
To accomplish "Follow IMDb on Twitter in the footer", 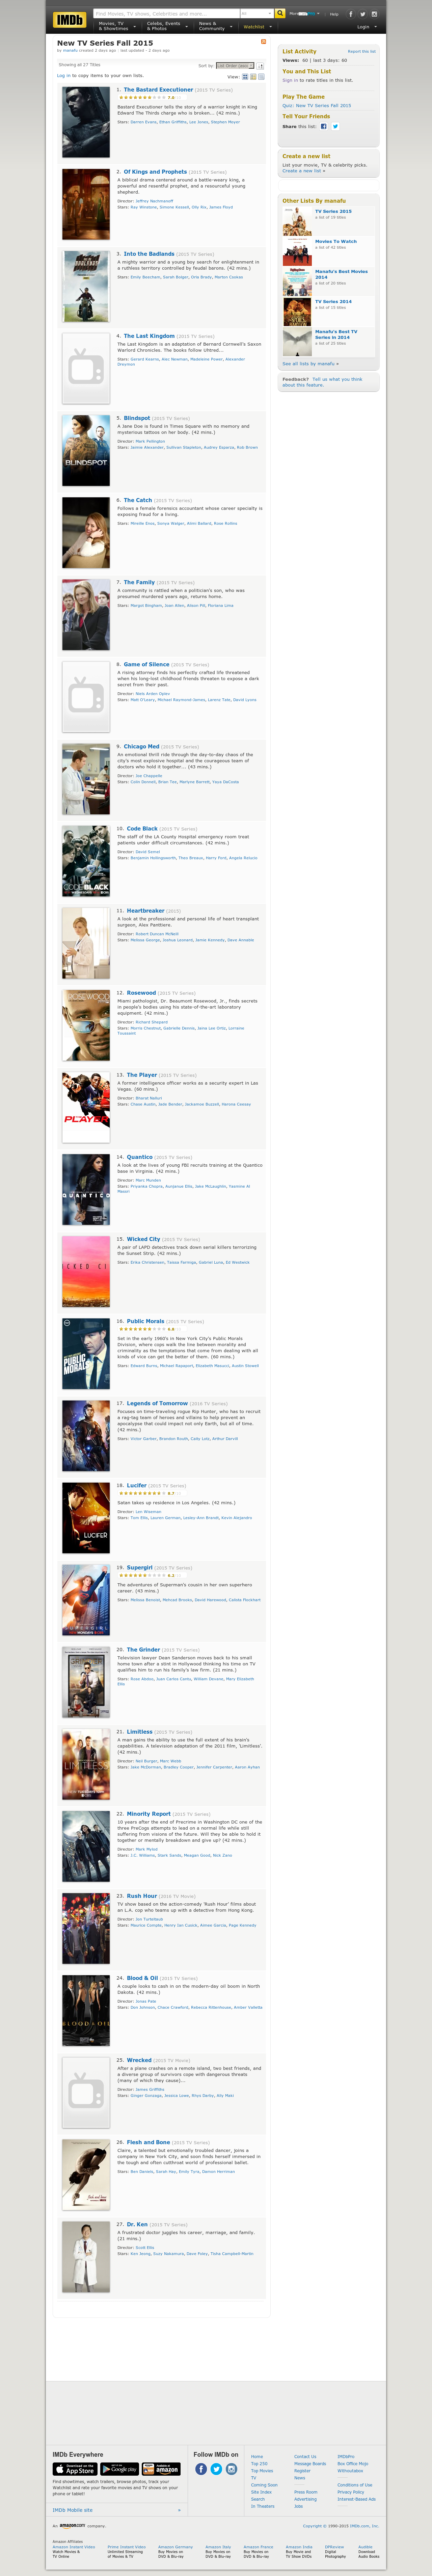I will (216, 2469).
